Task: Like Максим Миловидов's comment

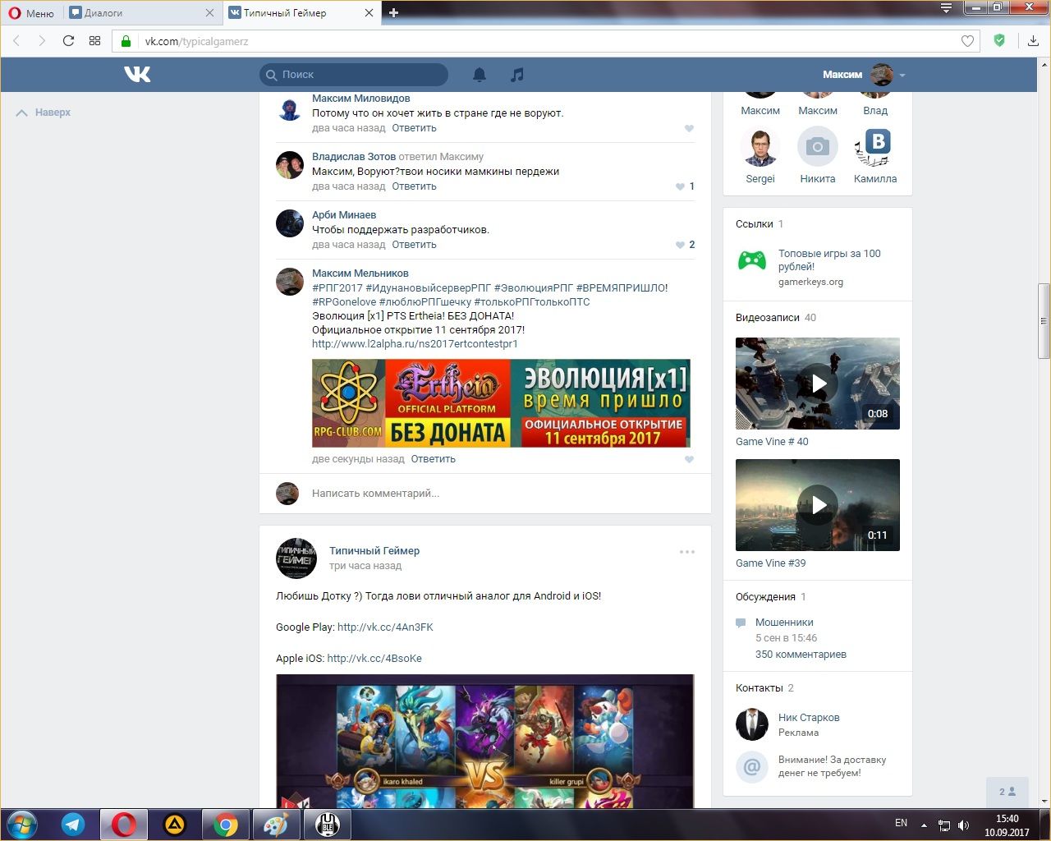Action: pyautogui.click(x=689, y=128)
